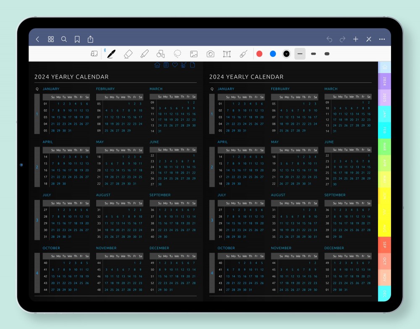Select the zoom window tool

(94, 54)
